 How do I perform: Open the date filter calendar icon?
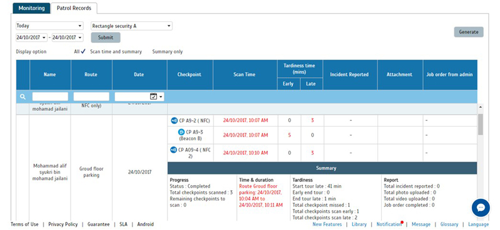[x=153, y=96]
